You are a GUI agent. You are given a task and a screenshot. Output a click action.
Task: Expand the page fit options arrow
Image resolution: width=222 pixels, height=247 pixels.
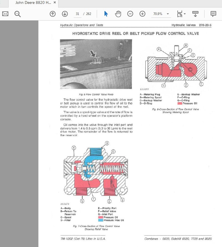pyautogui.click(x=185, y=14)
